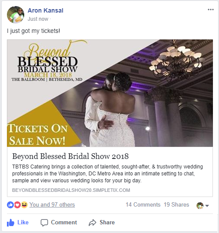The image size is (219, 233).
Task: Click Aron Kansal's profile picture
Action: (16, 15)
